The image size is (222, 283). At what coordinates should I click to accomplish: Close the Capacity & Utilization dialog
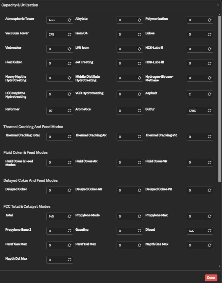218,5
